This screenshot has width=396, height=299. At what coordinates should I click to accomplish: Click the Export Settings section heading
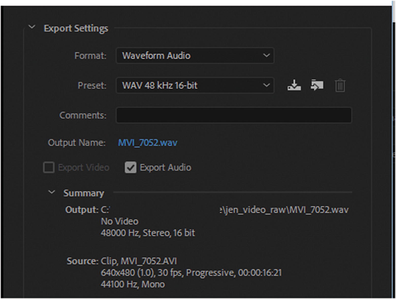click(x=76, y=28)
